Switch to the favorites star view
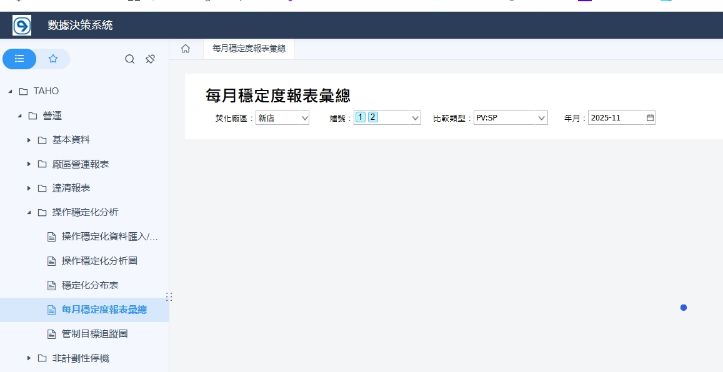The height and width of the screenshot is (372, 723). pyautogui.click(x=53, y=59)
